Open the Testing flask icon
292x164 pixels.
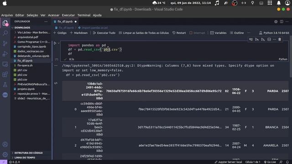click(x=5, y=85)
